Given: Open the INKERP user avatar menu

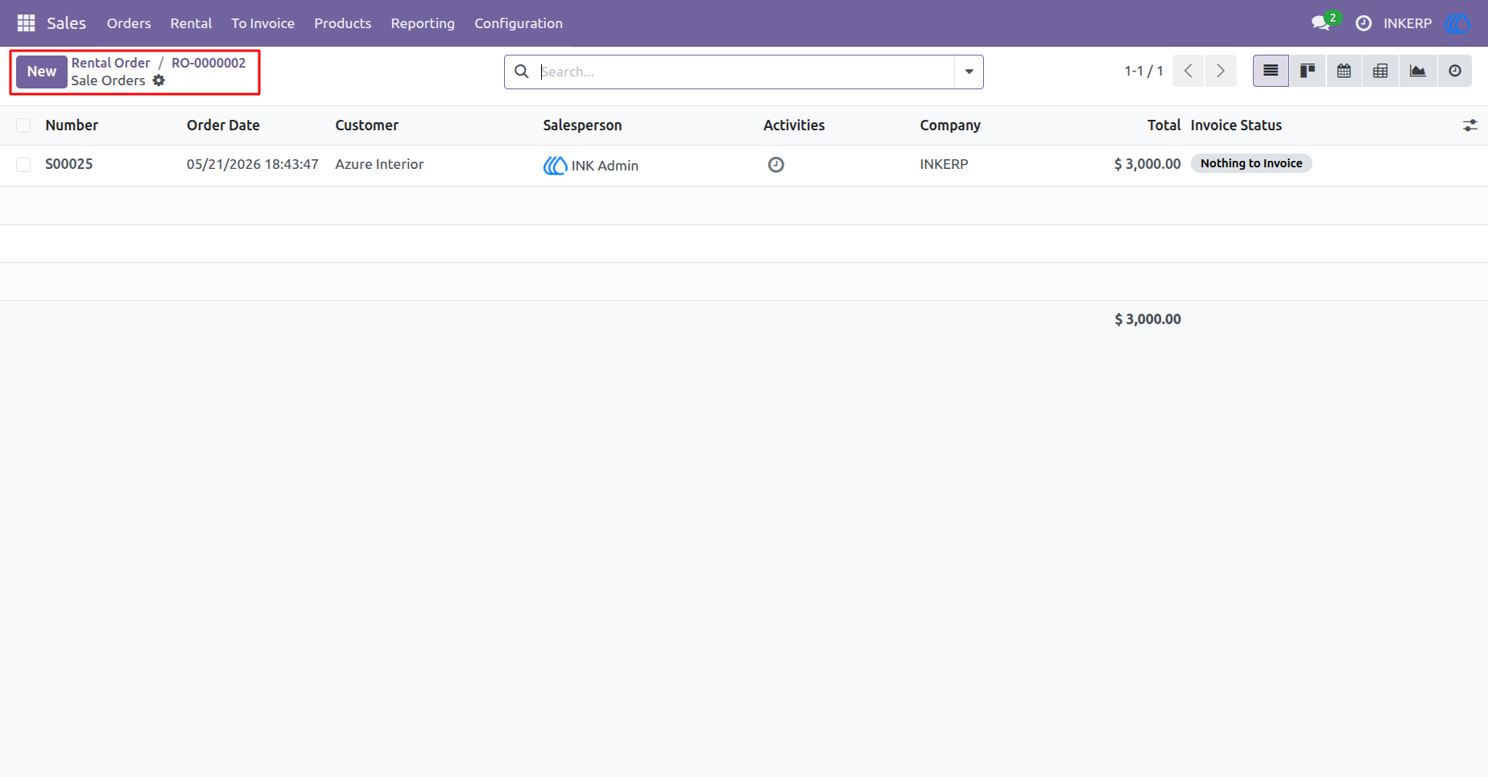Looking at the screenshot, I should tap(1458, 23).
